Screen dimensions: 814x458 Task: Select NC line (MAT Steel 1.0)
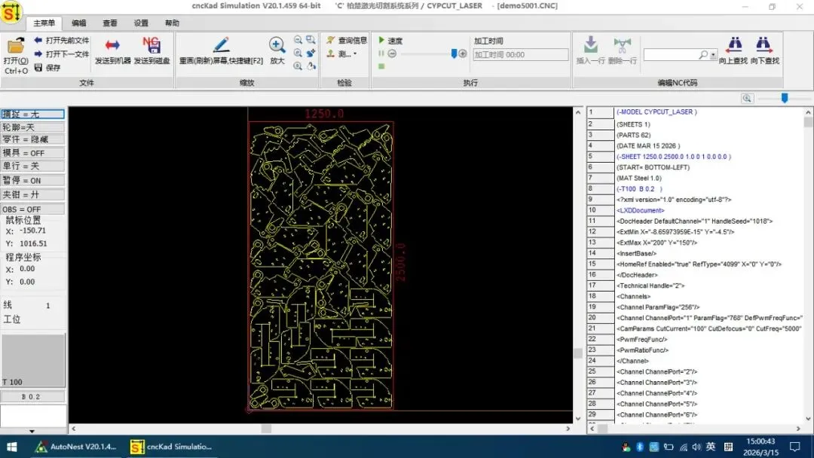tap(639, 178)
